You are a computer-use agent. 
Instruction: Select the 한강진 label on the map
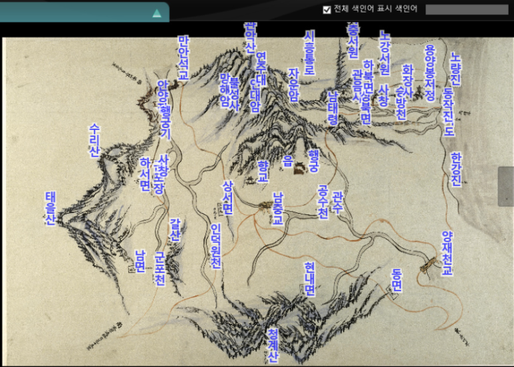pos(456,169)
